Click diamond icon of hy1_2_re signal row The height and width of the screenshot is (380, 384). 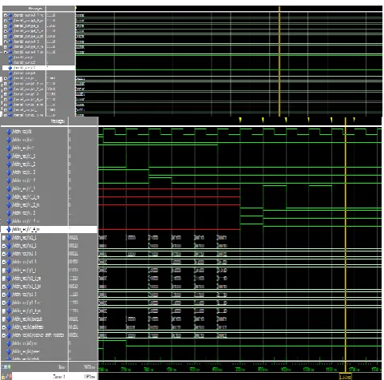(x=9, y=279)
